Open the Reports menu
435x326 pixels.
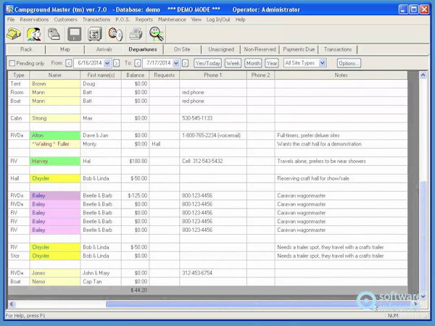tap(144, 20)
